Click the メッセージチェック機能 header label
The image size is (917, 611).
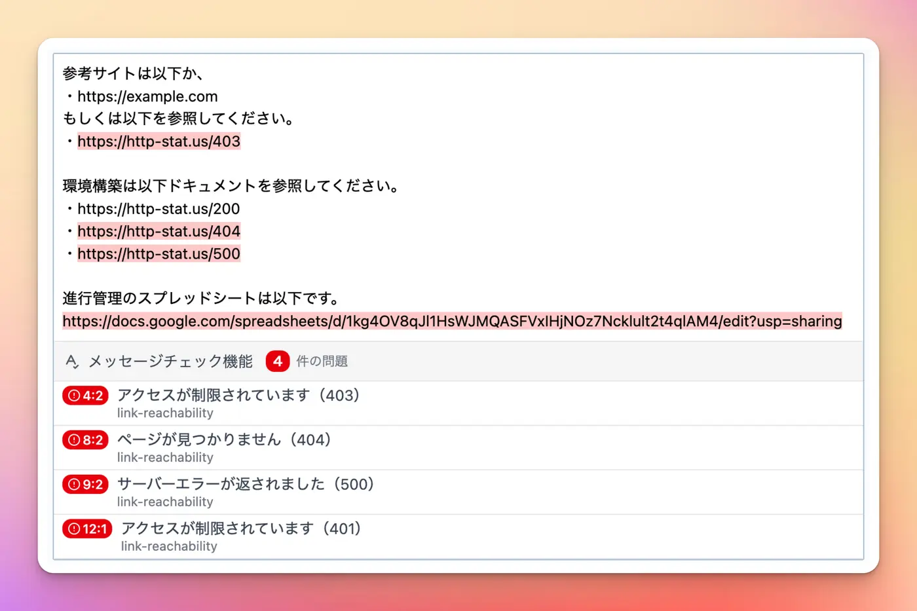[x=170, y=361]
